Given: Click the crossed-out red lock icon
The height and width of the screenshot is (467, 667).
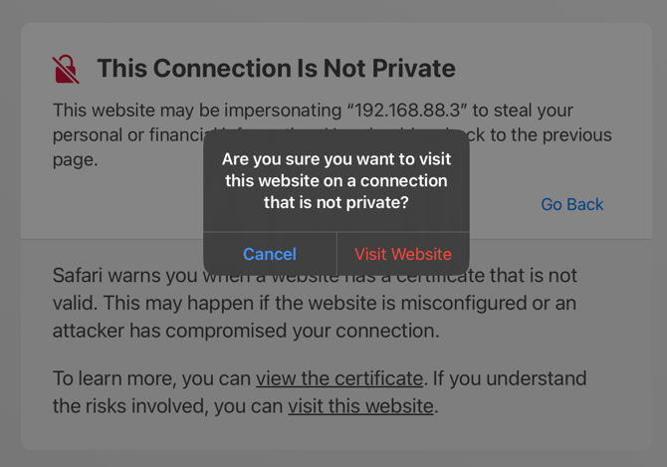Looking at the screenshot, I should 66,70.
